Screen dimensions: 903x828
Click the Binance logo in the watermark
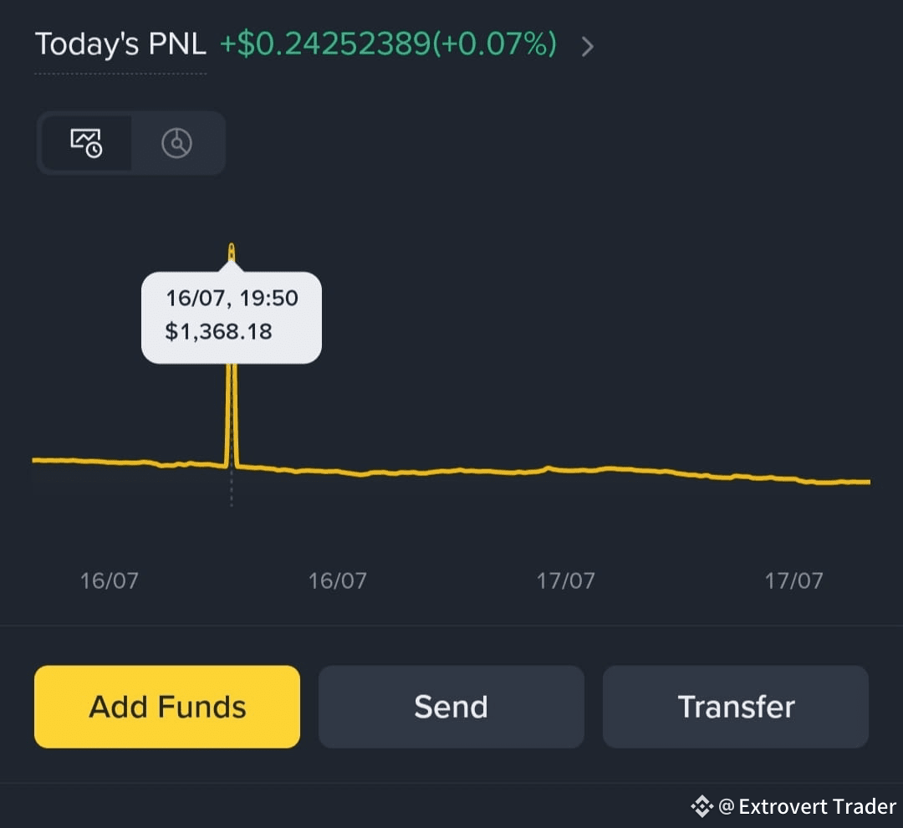702,806
